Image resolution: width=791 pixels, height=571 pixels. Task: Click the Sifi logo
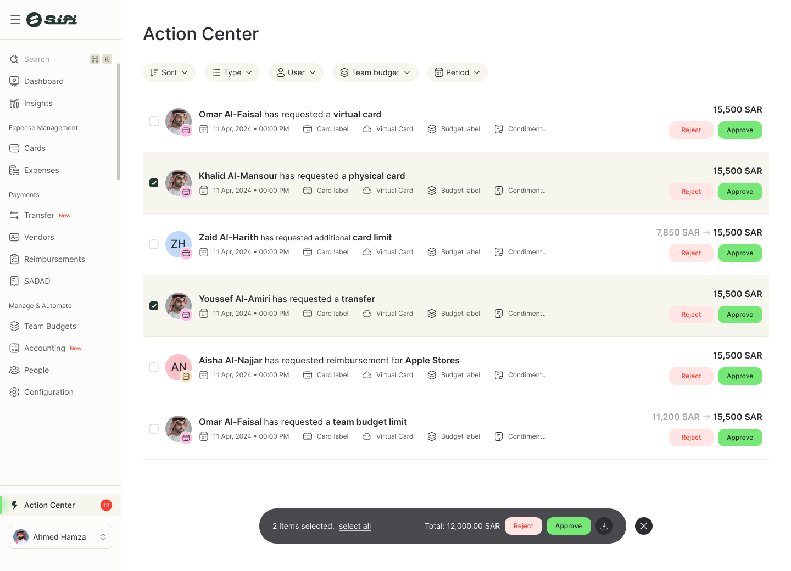(x=52, y=20)
